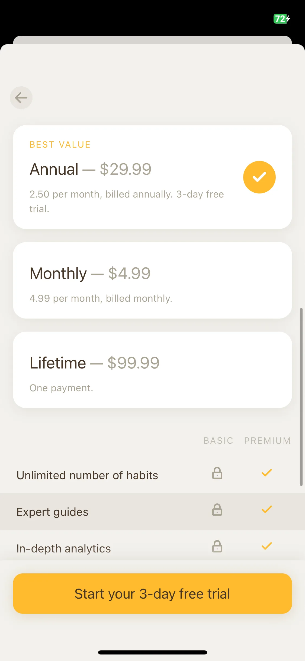The height and width of the screenshot is (661, 305).
Task: Tap the Expert guides feature row
Action: point(152,512)
